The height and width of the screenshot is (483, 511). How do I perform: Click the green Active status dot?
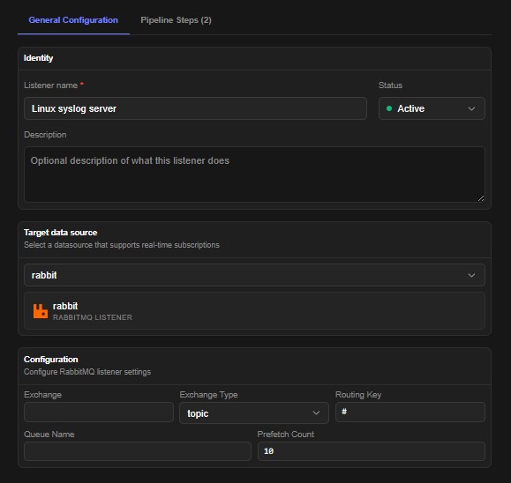point(389,108)
